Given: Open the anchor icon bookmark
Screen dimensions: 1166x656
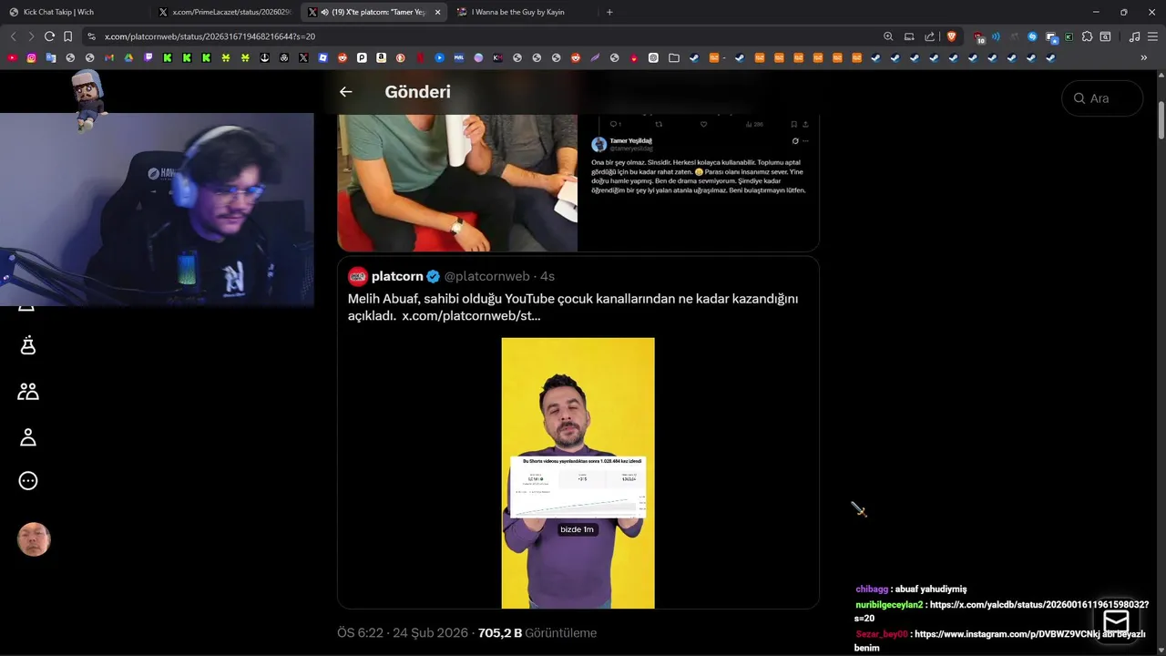Looking at the screenshot, I should pyautogui.click(x=264, y=57).
